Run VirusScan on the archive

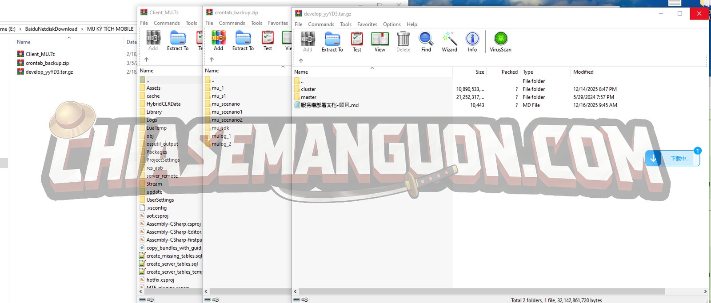click(500, 42)
